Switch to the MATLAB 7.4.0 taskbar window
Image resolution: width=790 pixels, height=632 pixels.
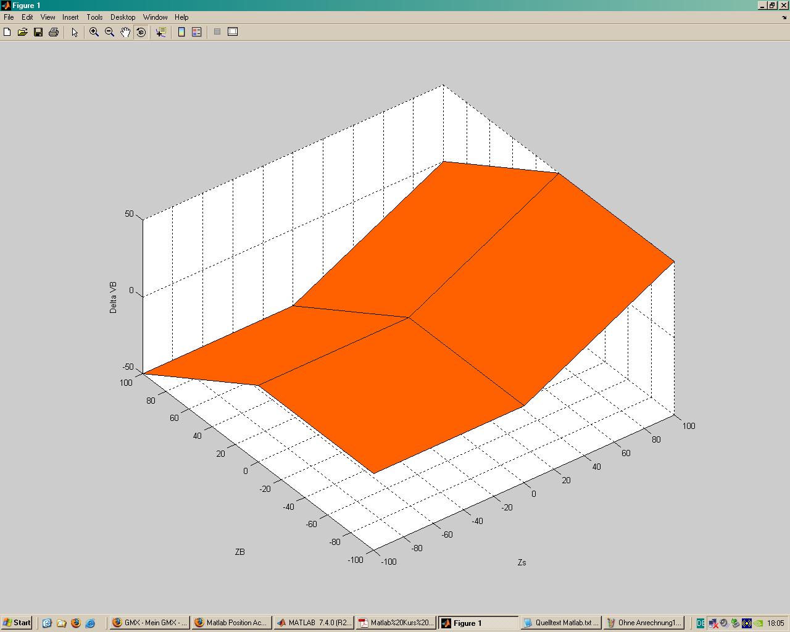tap(314, 623)
